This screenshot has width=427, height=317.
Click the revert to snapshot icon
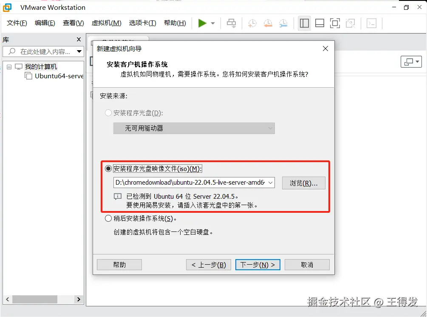pyautogui.click(x=268, y=23)
